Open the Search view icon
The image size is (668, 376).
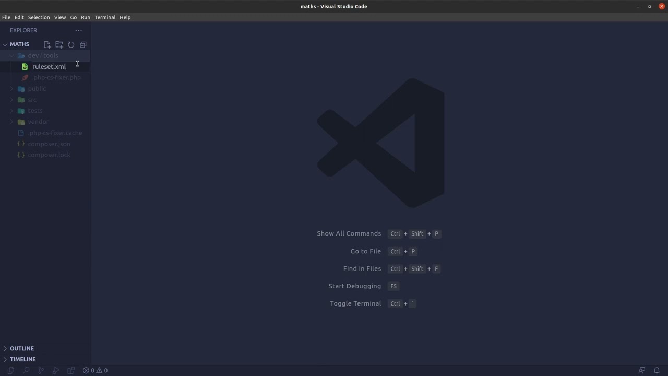pyautogui.click(x=26, y=370)
